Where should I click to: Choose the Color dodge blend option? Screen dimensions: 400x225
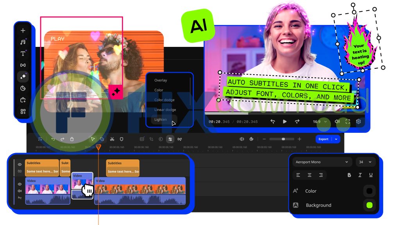164,100
